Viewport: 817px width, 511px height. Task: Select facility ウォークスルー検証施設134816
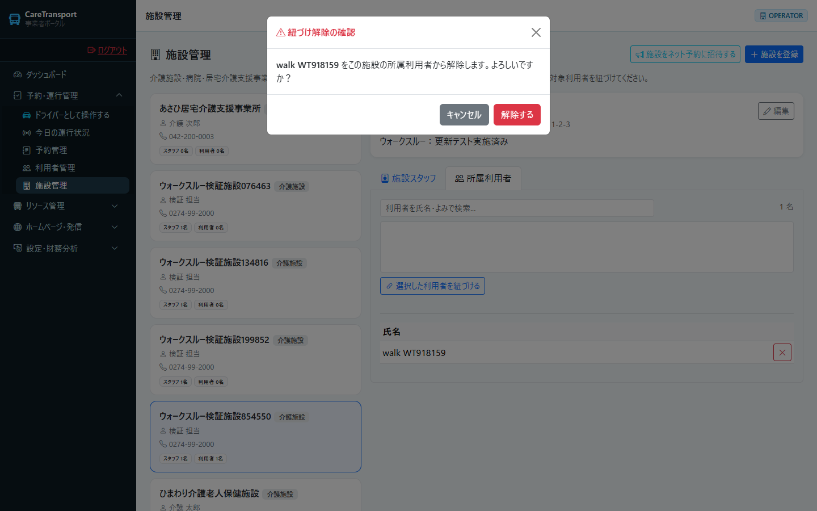pos(255,283)
